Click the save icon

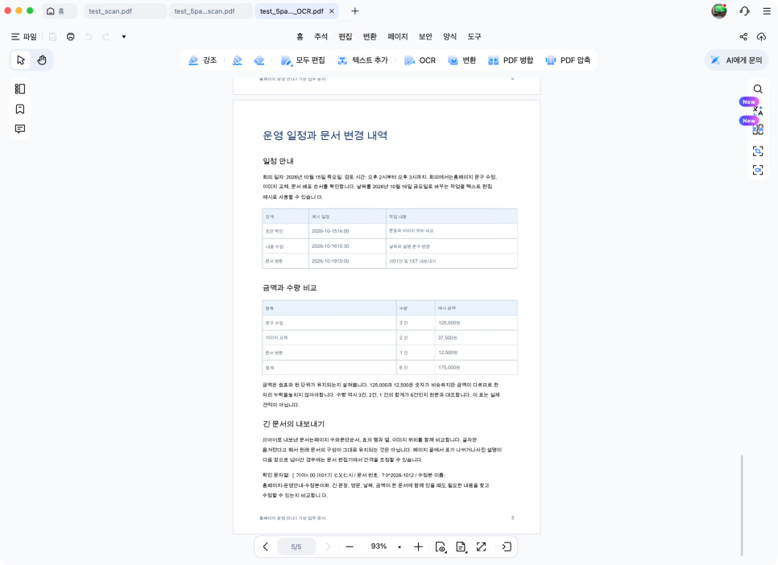[52, 37]
